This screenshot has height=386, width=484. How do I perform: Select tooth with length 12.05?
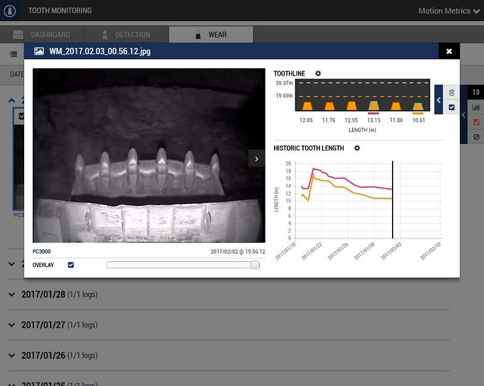[307, 106]
